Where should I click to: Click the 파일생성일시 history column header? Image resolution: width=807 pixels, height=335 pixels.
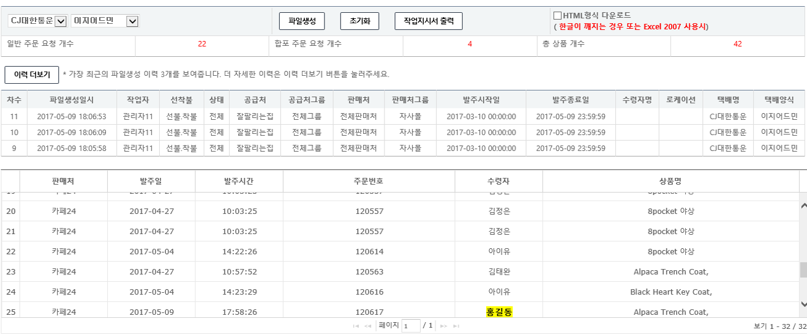(x=71, y=100)
